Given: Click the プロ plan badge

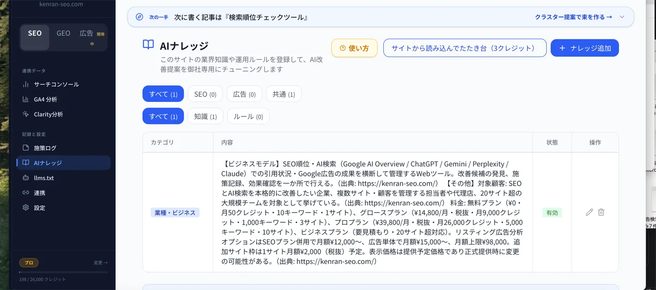Looking at the screenshot, I should click(x=29, y=263).
